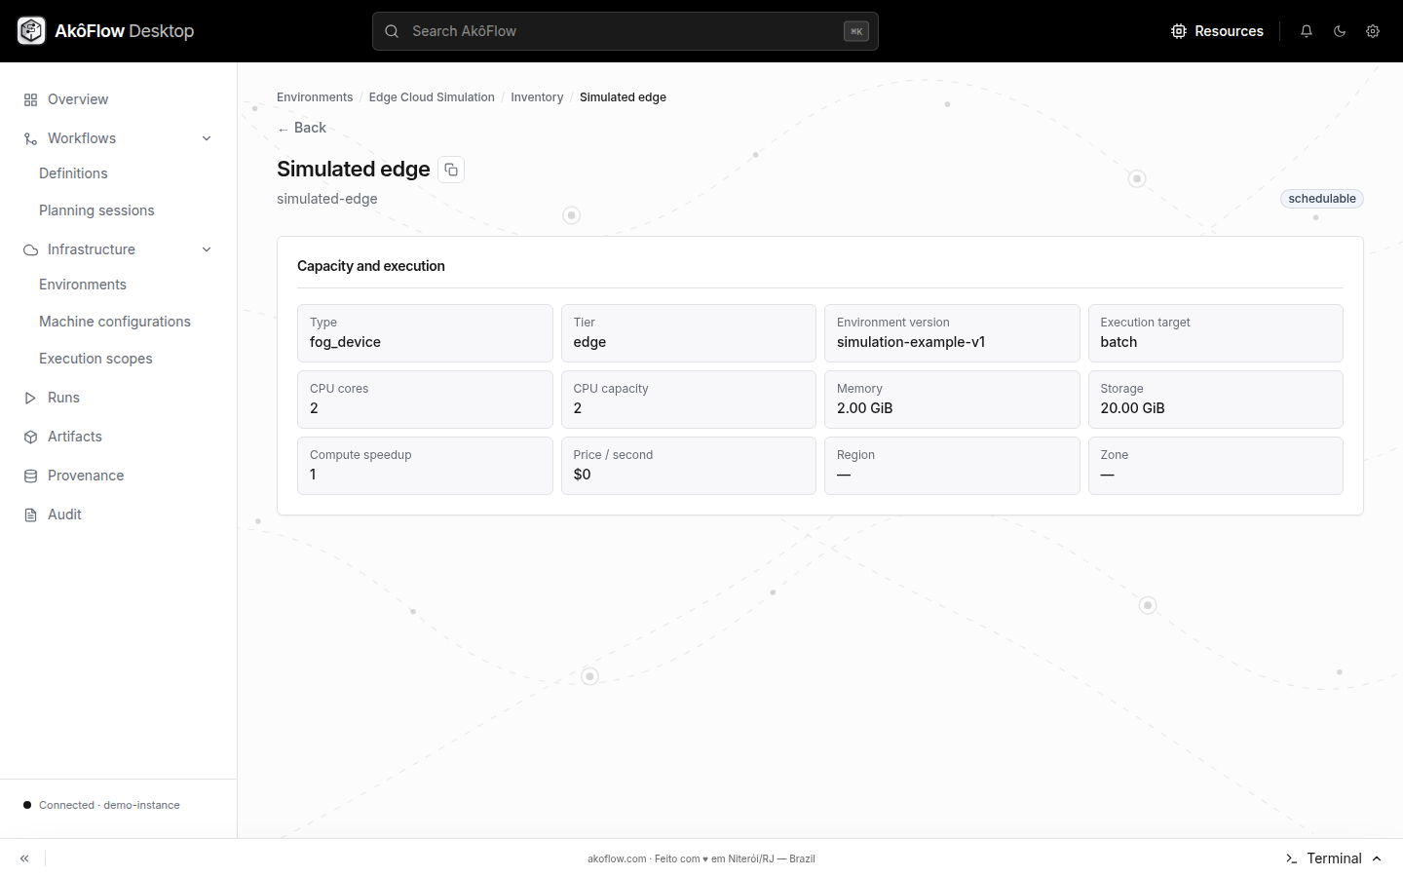Open the Terminal panel

click(1333, 858)
